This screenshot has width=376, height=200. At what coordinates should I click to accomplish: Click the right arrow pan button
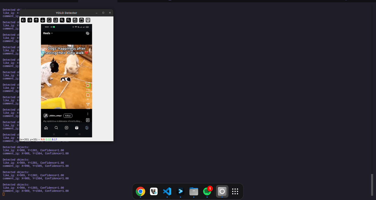30,20
